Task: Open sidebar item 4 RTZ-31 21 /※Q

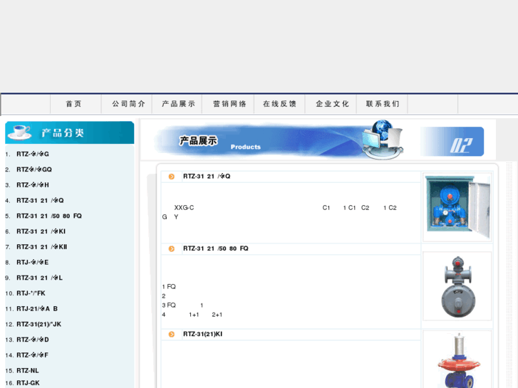Action: click(40, 201)
